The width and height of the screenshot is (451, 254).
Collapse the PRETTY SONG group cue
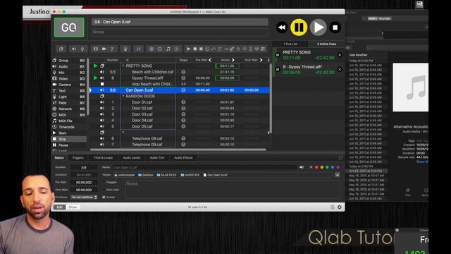tap(123, 66)
